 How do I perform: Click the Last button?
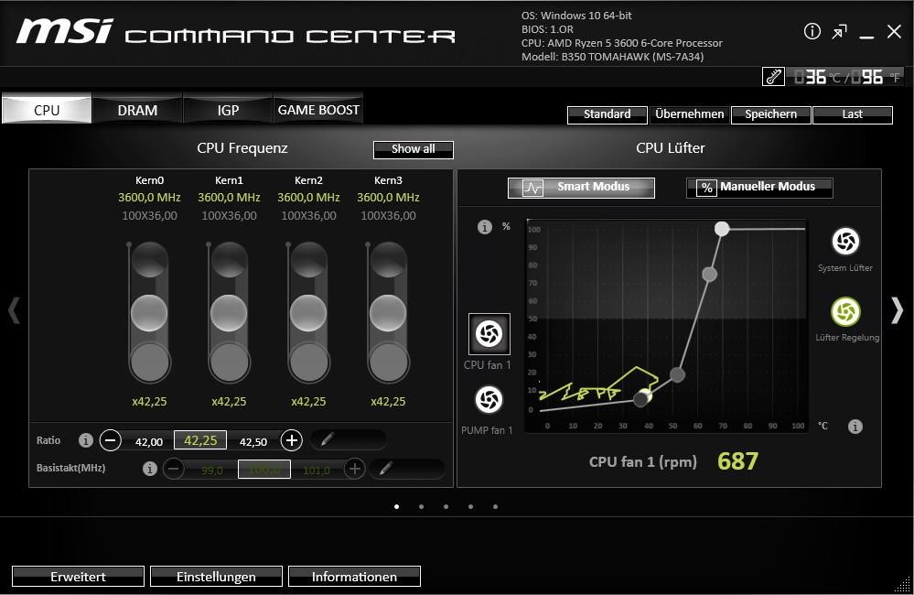tap(852, 115)
